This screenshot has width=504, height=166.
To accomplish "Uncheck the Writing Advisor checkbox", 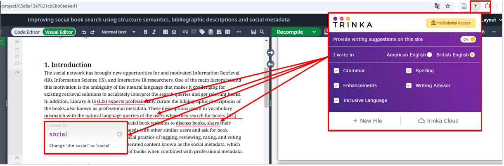I will click(409, 85).
